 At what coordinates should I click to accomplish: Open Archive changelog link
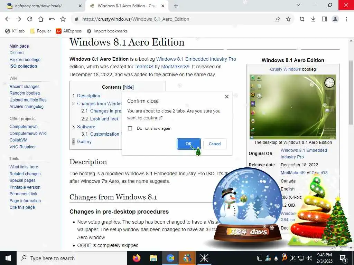[x=26, y=107]
